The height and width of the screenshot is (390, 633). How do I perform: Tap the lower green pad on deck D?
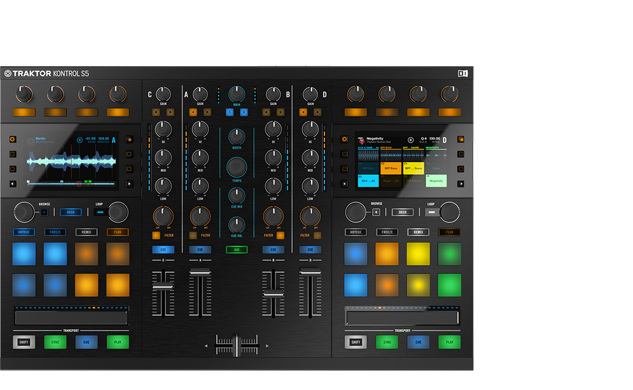[x=449, y=285]
